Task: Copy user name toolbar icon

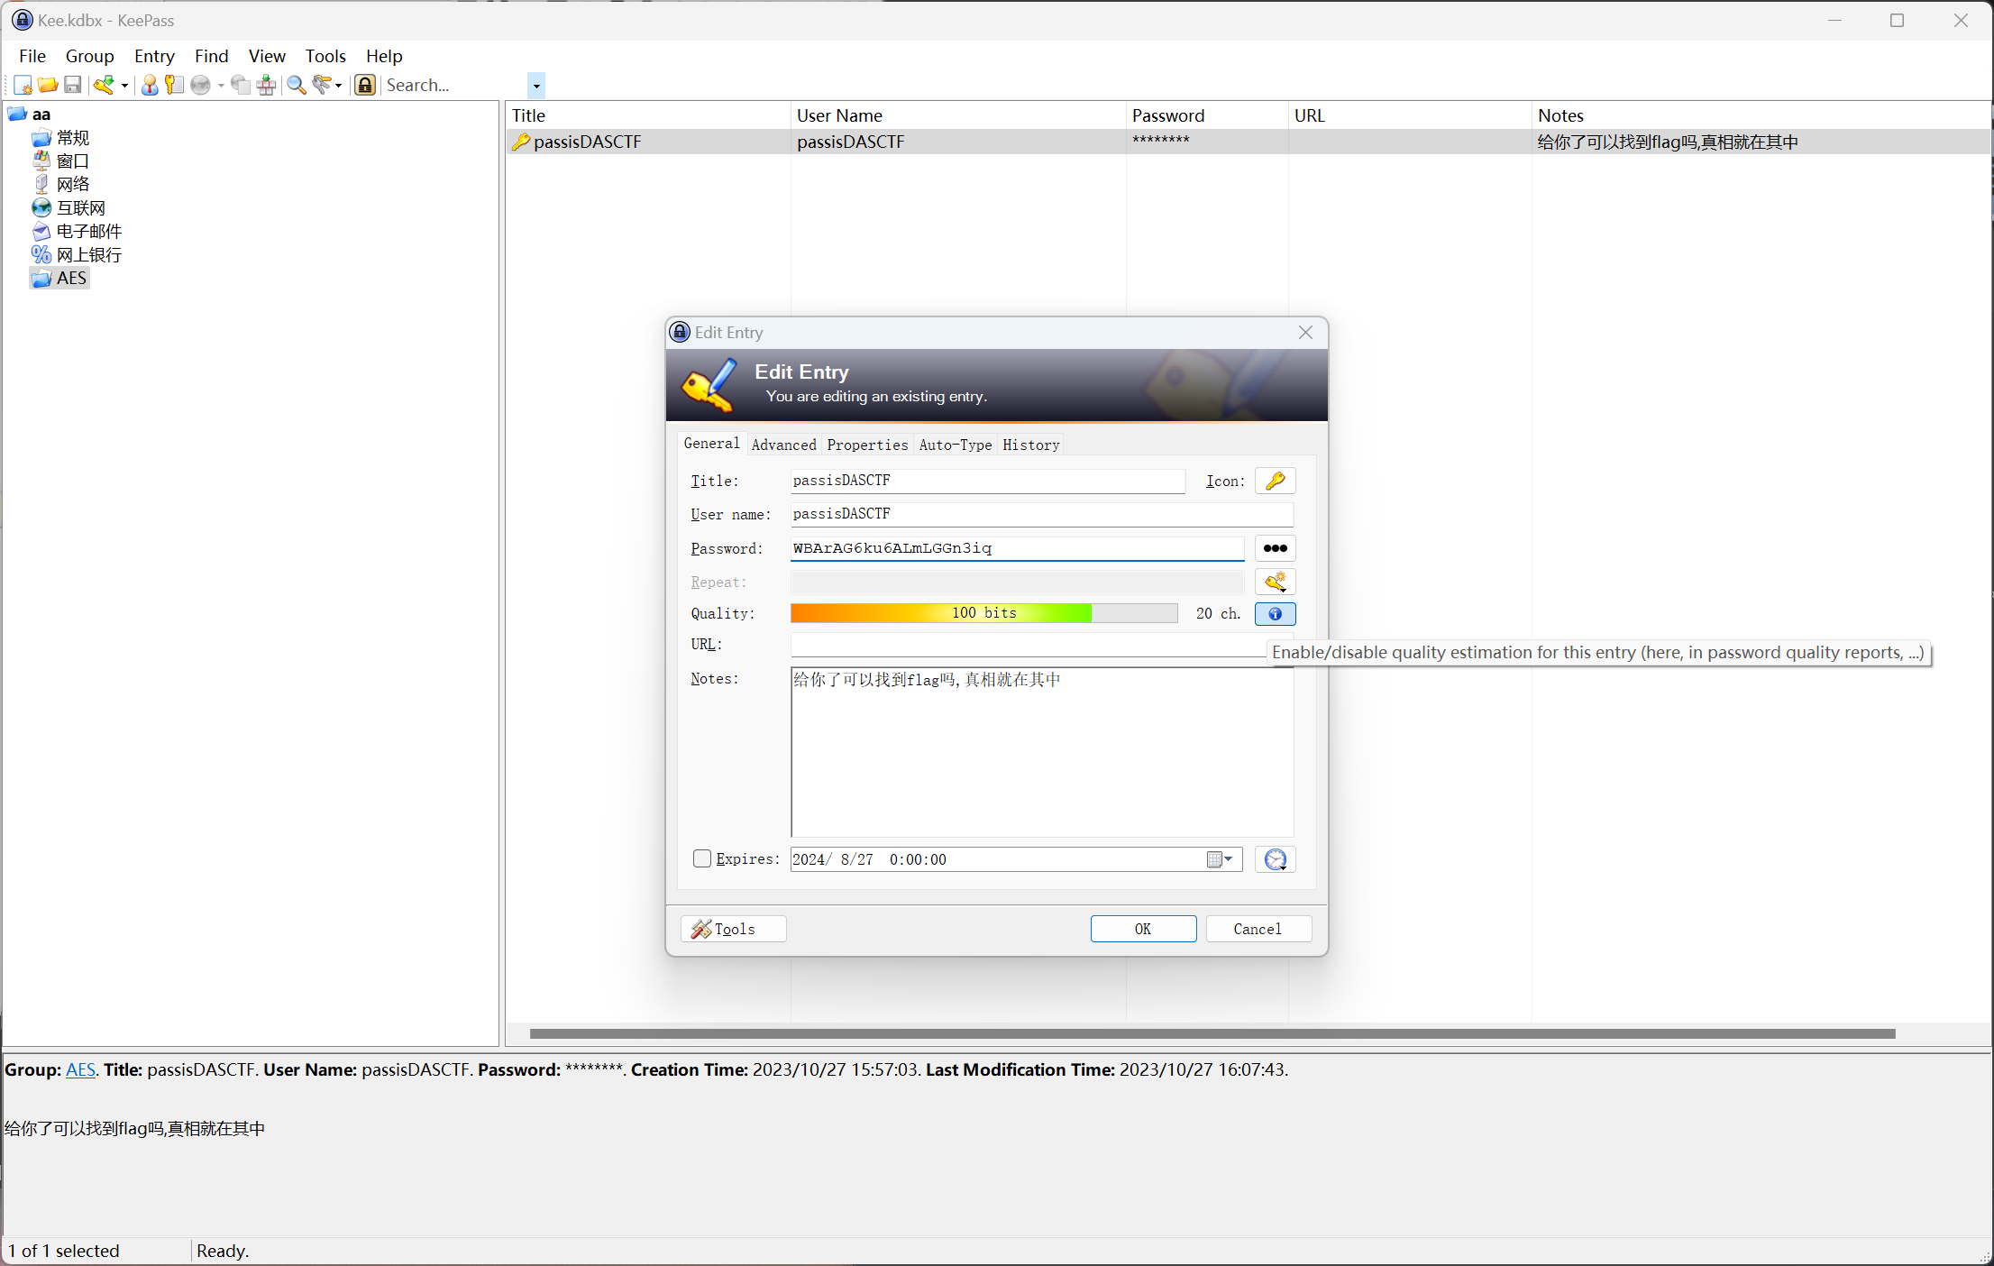Action: click(x=150, y=85)
